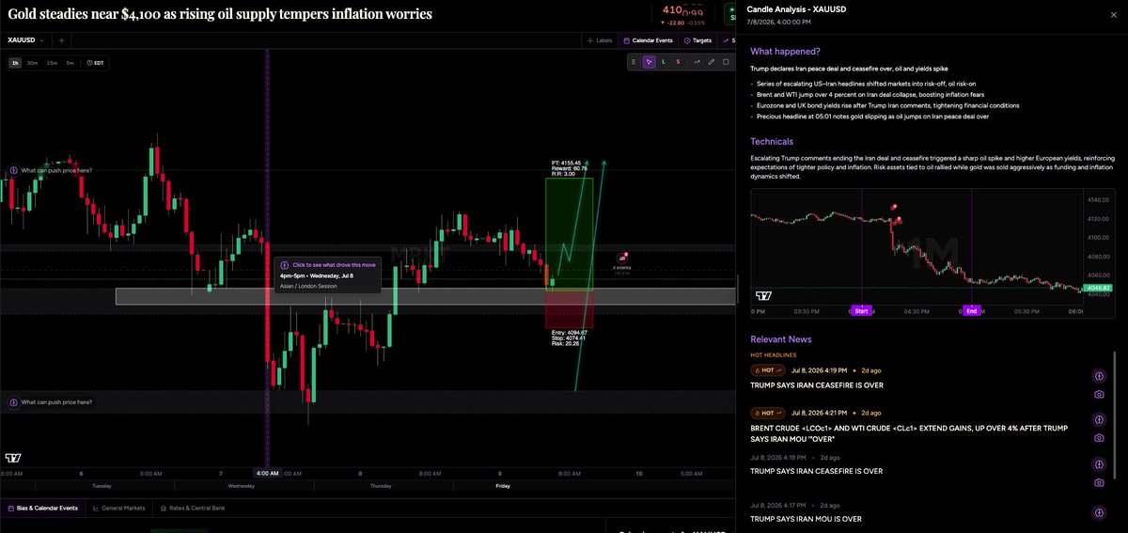Screen dimensions: 1128x533
Task: Open 'TRUMP SAYS IRAN MOU IS OVER' headline
Action: point(806,519)
